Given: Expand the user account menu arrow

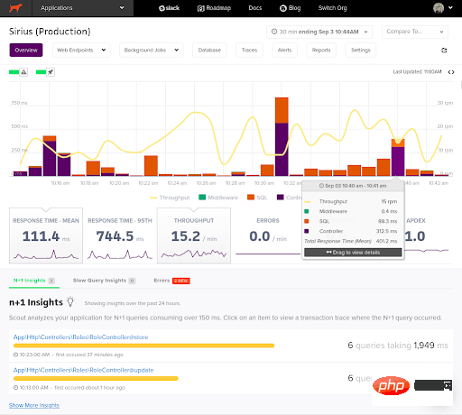Looking at the screenshot, I should click(x=450, y=8).
